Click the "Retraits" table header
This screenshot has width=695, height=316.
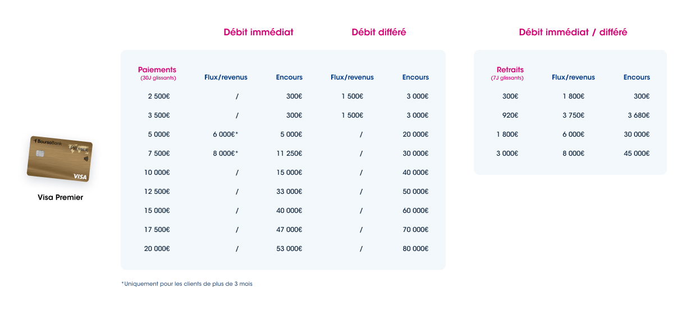tap(510, 70)
